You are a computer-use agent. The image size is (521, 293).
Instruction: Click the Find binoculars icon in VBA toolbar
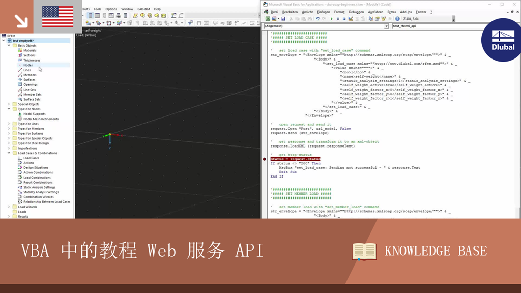click(310, 19)
